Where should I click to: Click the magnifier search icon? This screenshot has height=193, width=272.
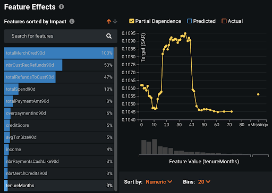coord(109,36)
